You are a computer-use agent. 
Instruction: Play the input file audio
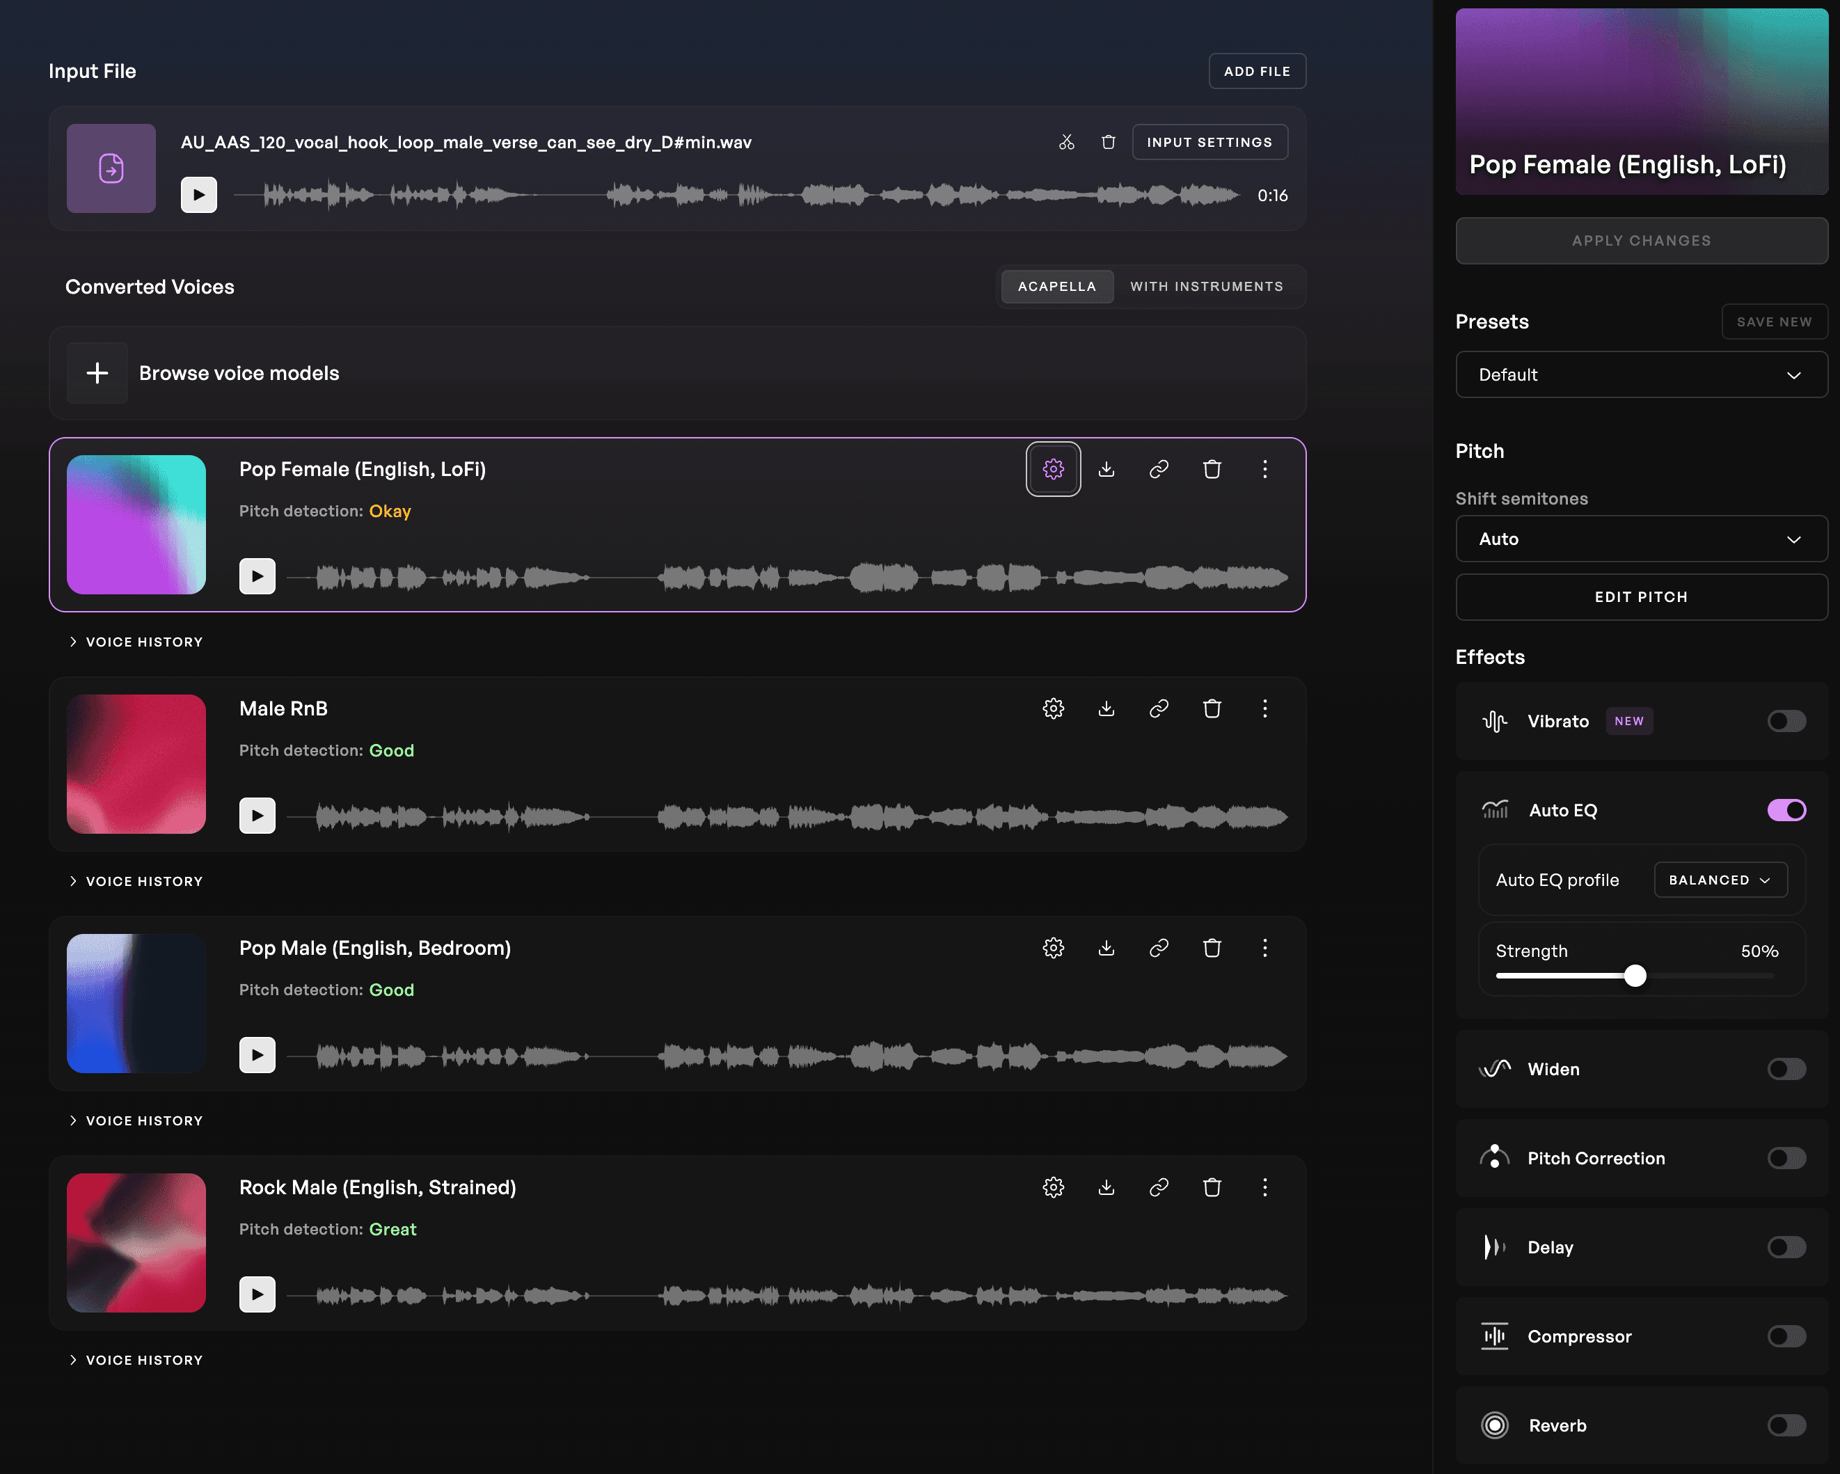(199, 195)
